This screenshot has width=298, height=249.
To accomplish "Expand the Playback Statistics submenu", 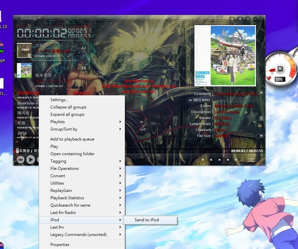I will [82, 198].
